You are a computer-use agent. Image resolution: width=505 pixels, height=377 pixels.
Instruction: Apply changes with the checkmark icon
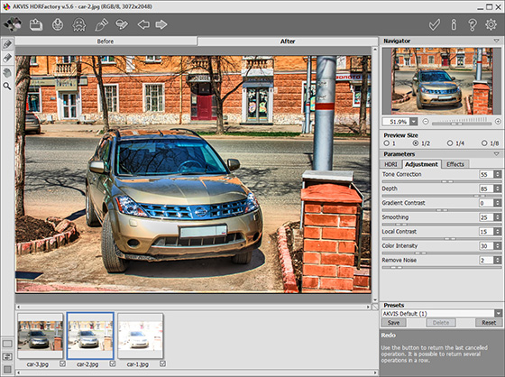(435, 24)
